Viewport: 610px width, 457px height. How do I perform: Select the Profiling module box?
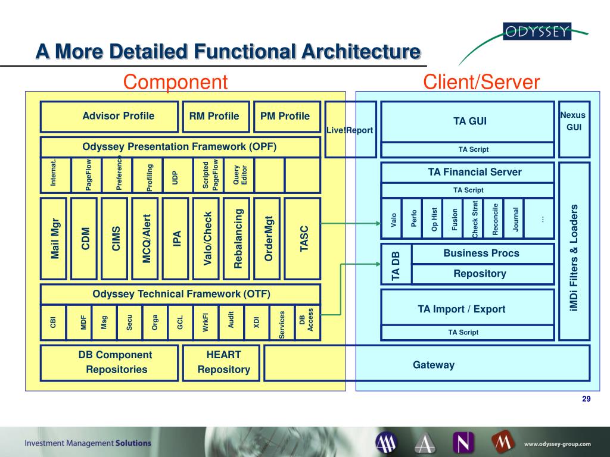click(148, 176)
